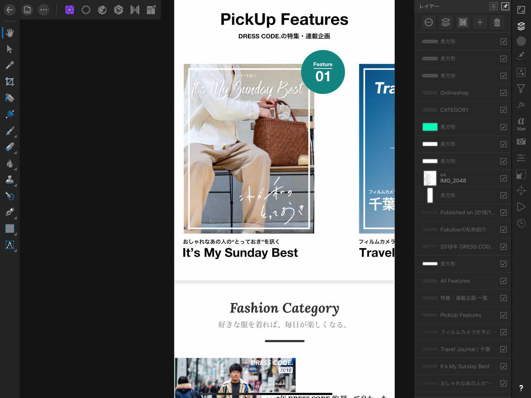The height and width of the screenshot is (398, 531).
Task: Select the Crop tool
Action: 10,82
